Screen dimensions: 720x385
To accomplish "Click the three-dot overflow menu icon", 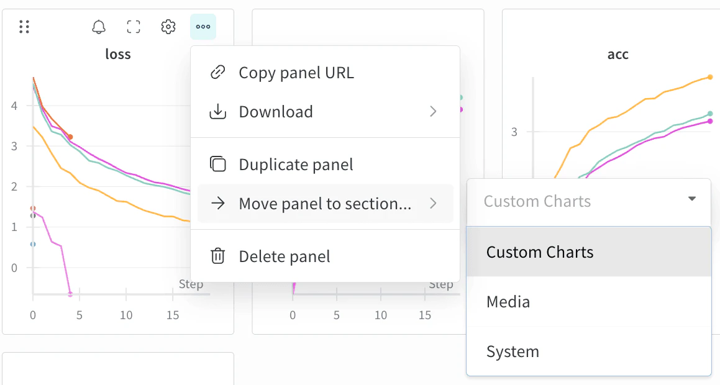I will tap(203, 27).
